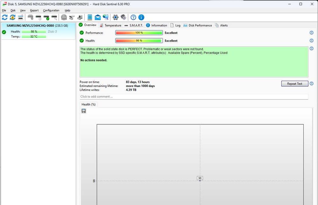Click the gray hard disk toolbar icon
This screenshot has height=205, width=318.
(x=31, y=17)
